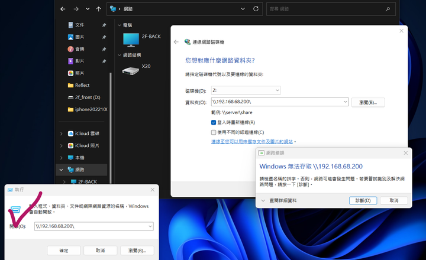The height and width of the screenshot is (260, 426).
Task: Click 確定 in the Run dialog
Action: [x=64, y=251]
